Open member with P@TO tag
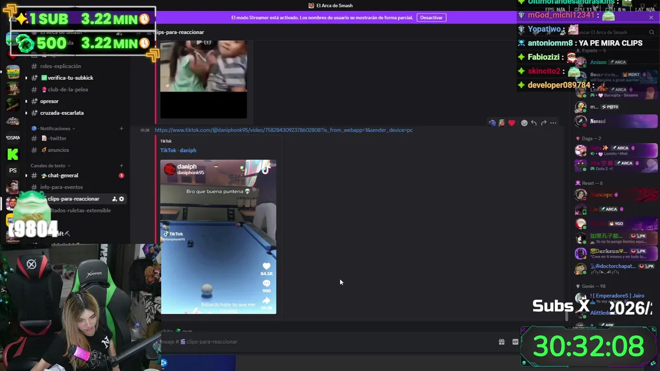 (x=616, y=107)
